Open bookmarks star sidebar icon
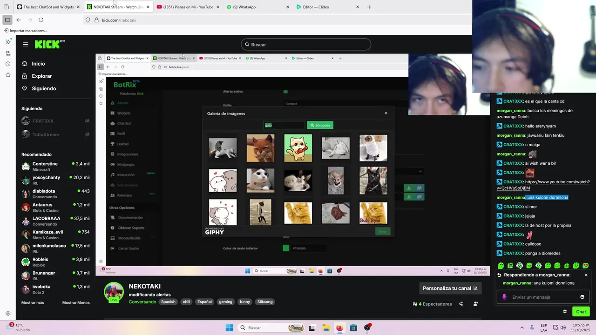Viewport: 596px width, 335px height. (x=8, y=75)
